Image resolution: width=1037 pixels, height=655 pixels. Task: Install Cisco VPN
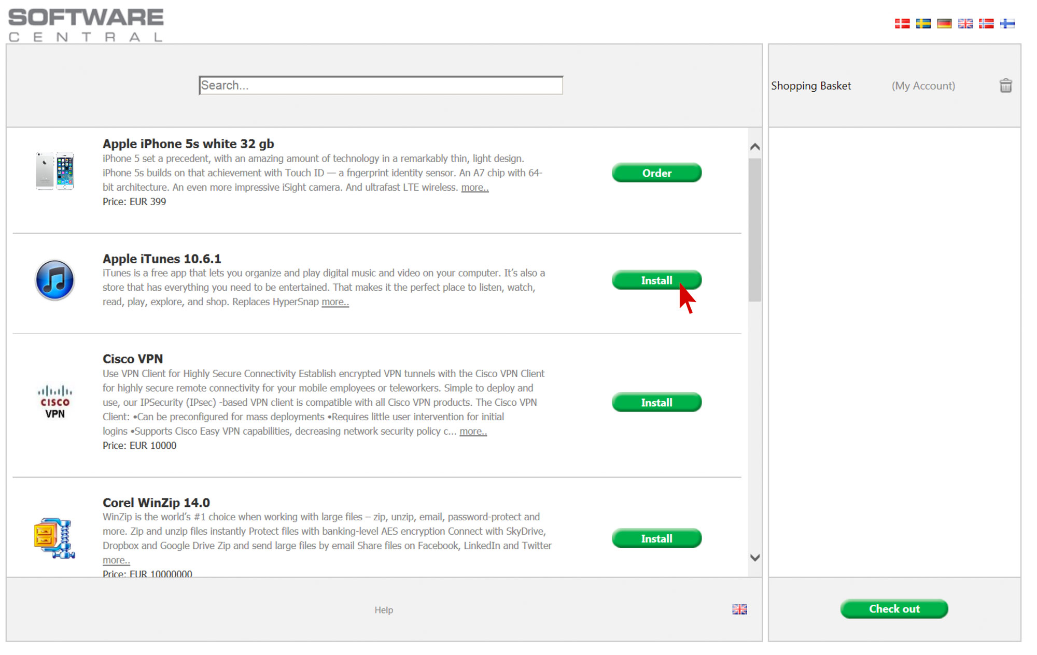click(657, 403)
